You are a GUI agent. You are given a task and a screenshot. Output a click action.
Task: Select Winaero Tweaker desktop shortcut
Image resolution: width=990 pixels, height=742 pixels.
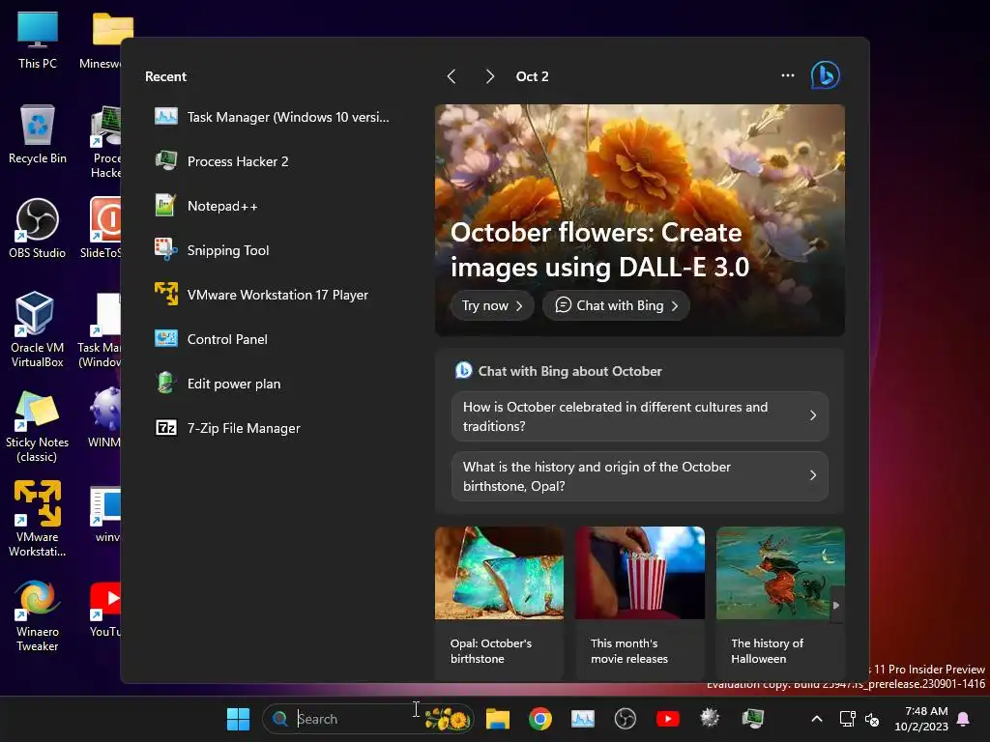point(38,615)
